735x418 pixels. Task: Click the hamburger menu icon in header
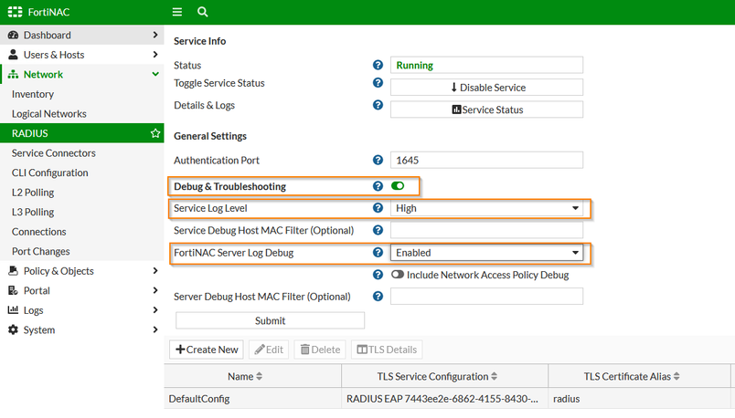tap(177, 12)
